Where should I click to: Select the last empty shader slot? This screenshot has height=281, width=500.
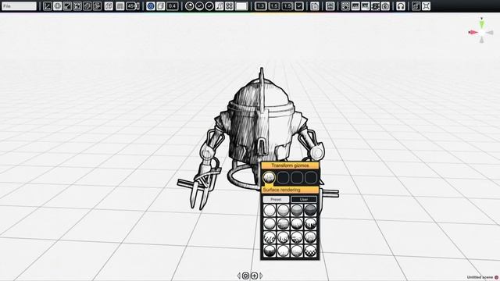[311, 177]
